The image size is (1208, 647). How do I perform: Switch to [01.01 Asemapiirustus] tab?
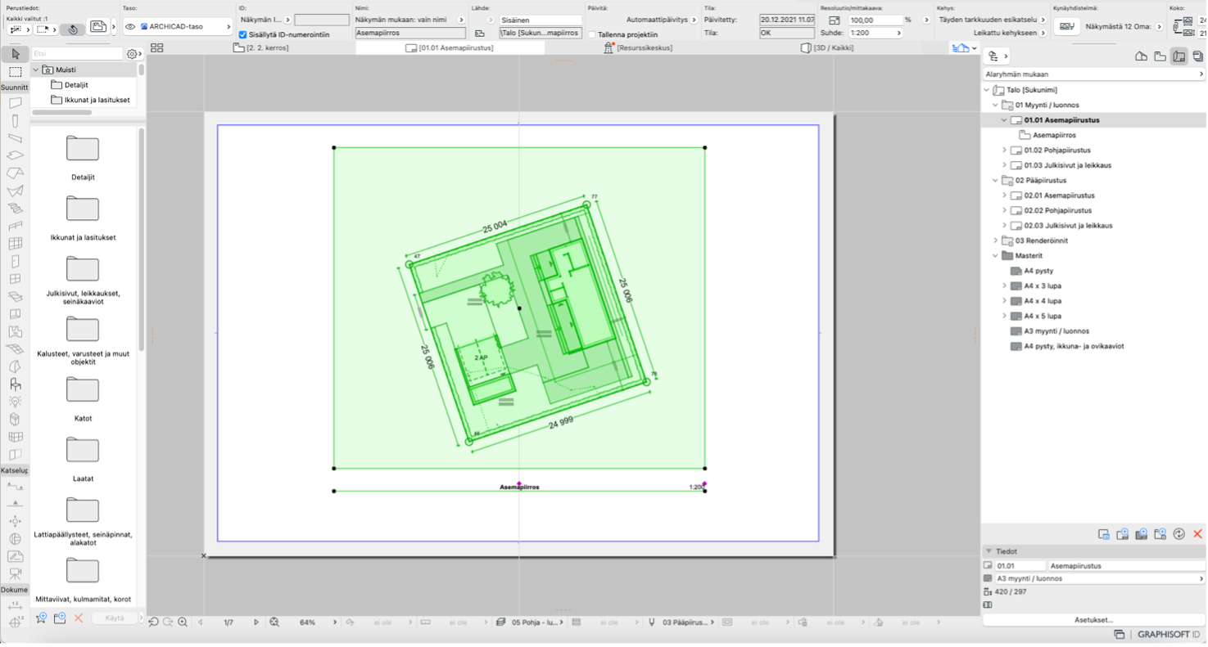pos(450,48)
